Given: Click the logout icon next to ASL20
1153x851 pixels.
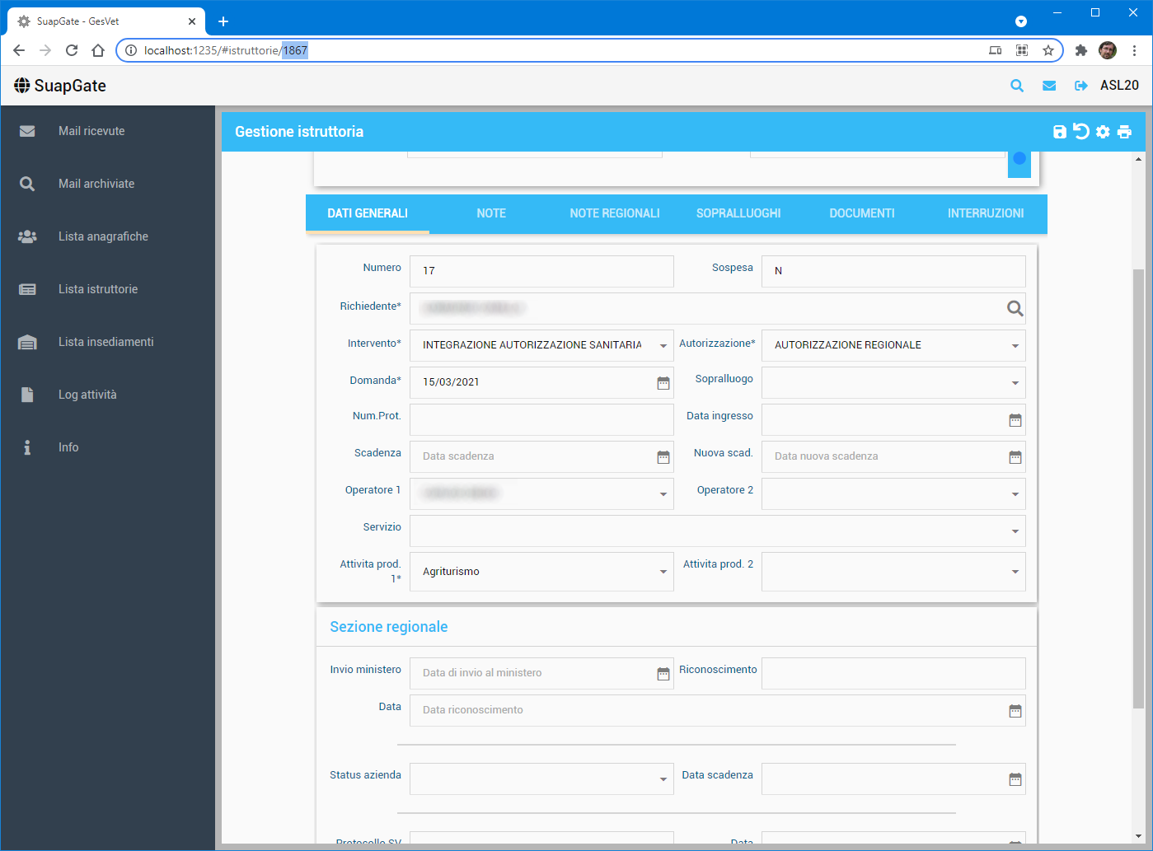Looking at the screenshot, I should click(x=1081, y=86).
